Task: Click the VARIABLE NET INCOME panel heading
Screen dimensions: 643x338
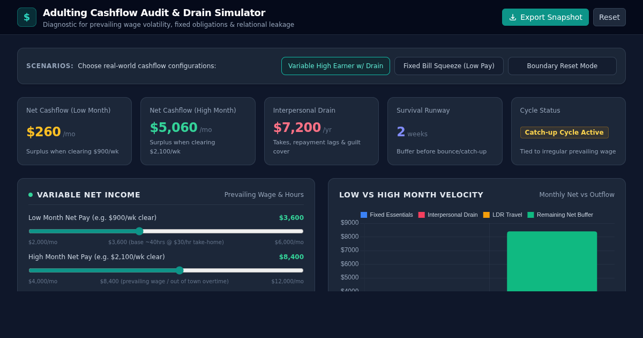Action: (88, 195)
